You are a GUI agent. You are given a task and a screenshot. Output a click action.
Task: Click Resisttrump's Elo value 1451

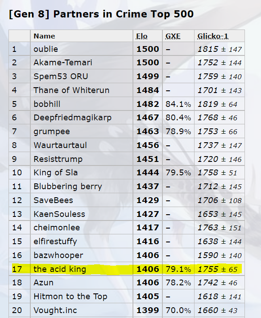click(x=148, y=159)
